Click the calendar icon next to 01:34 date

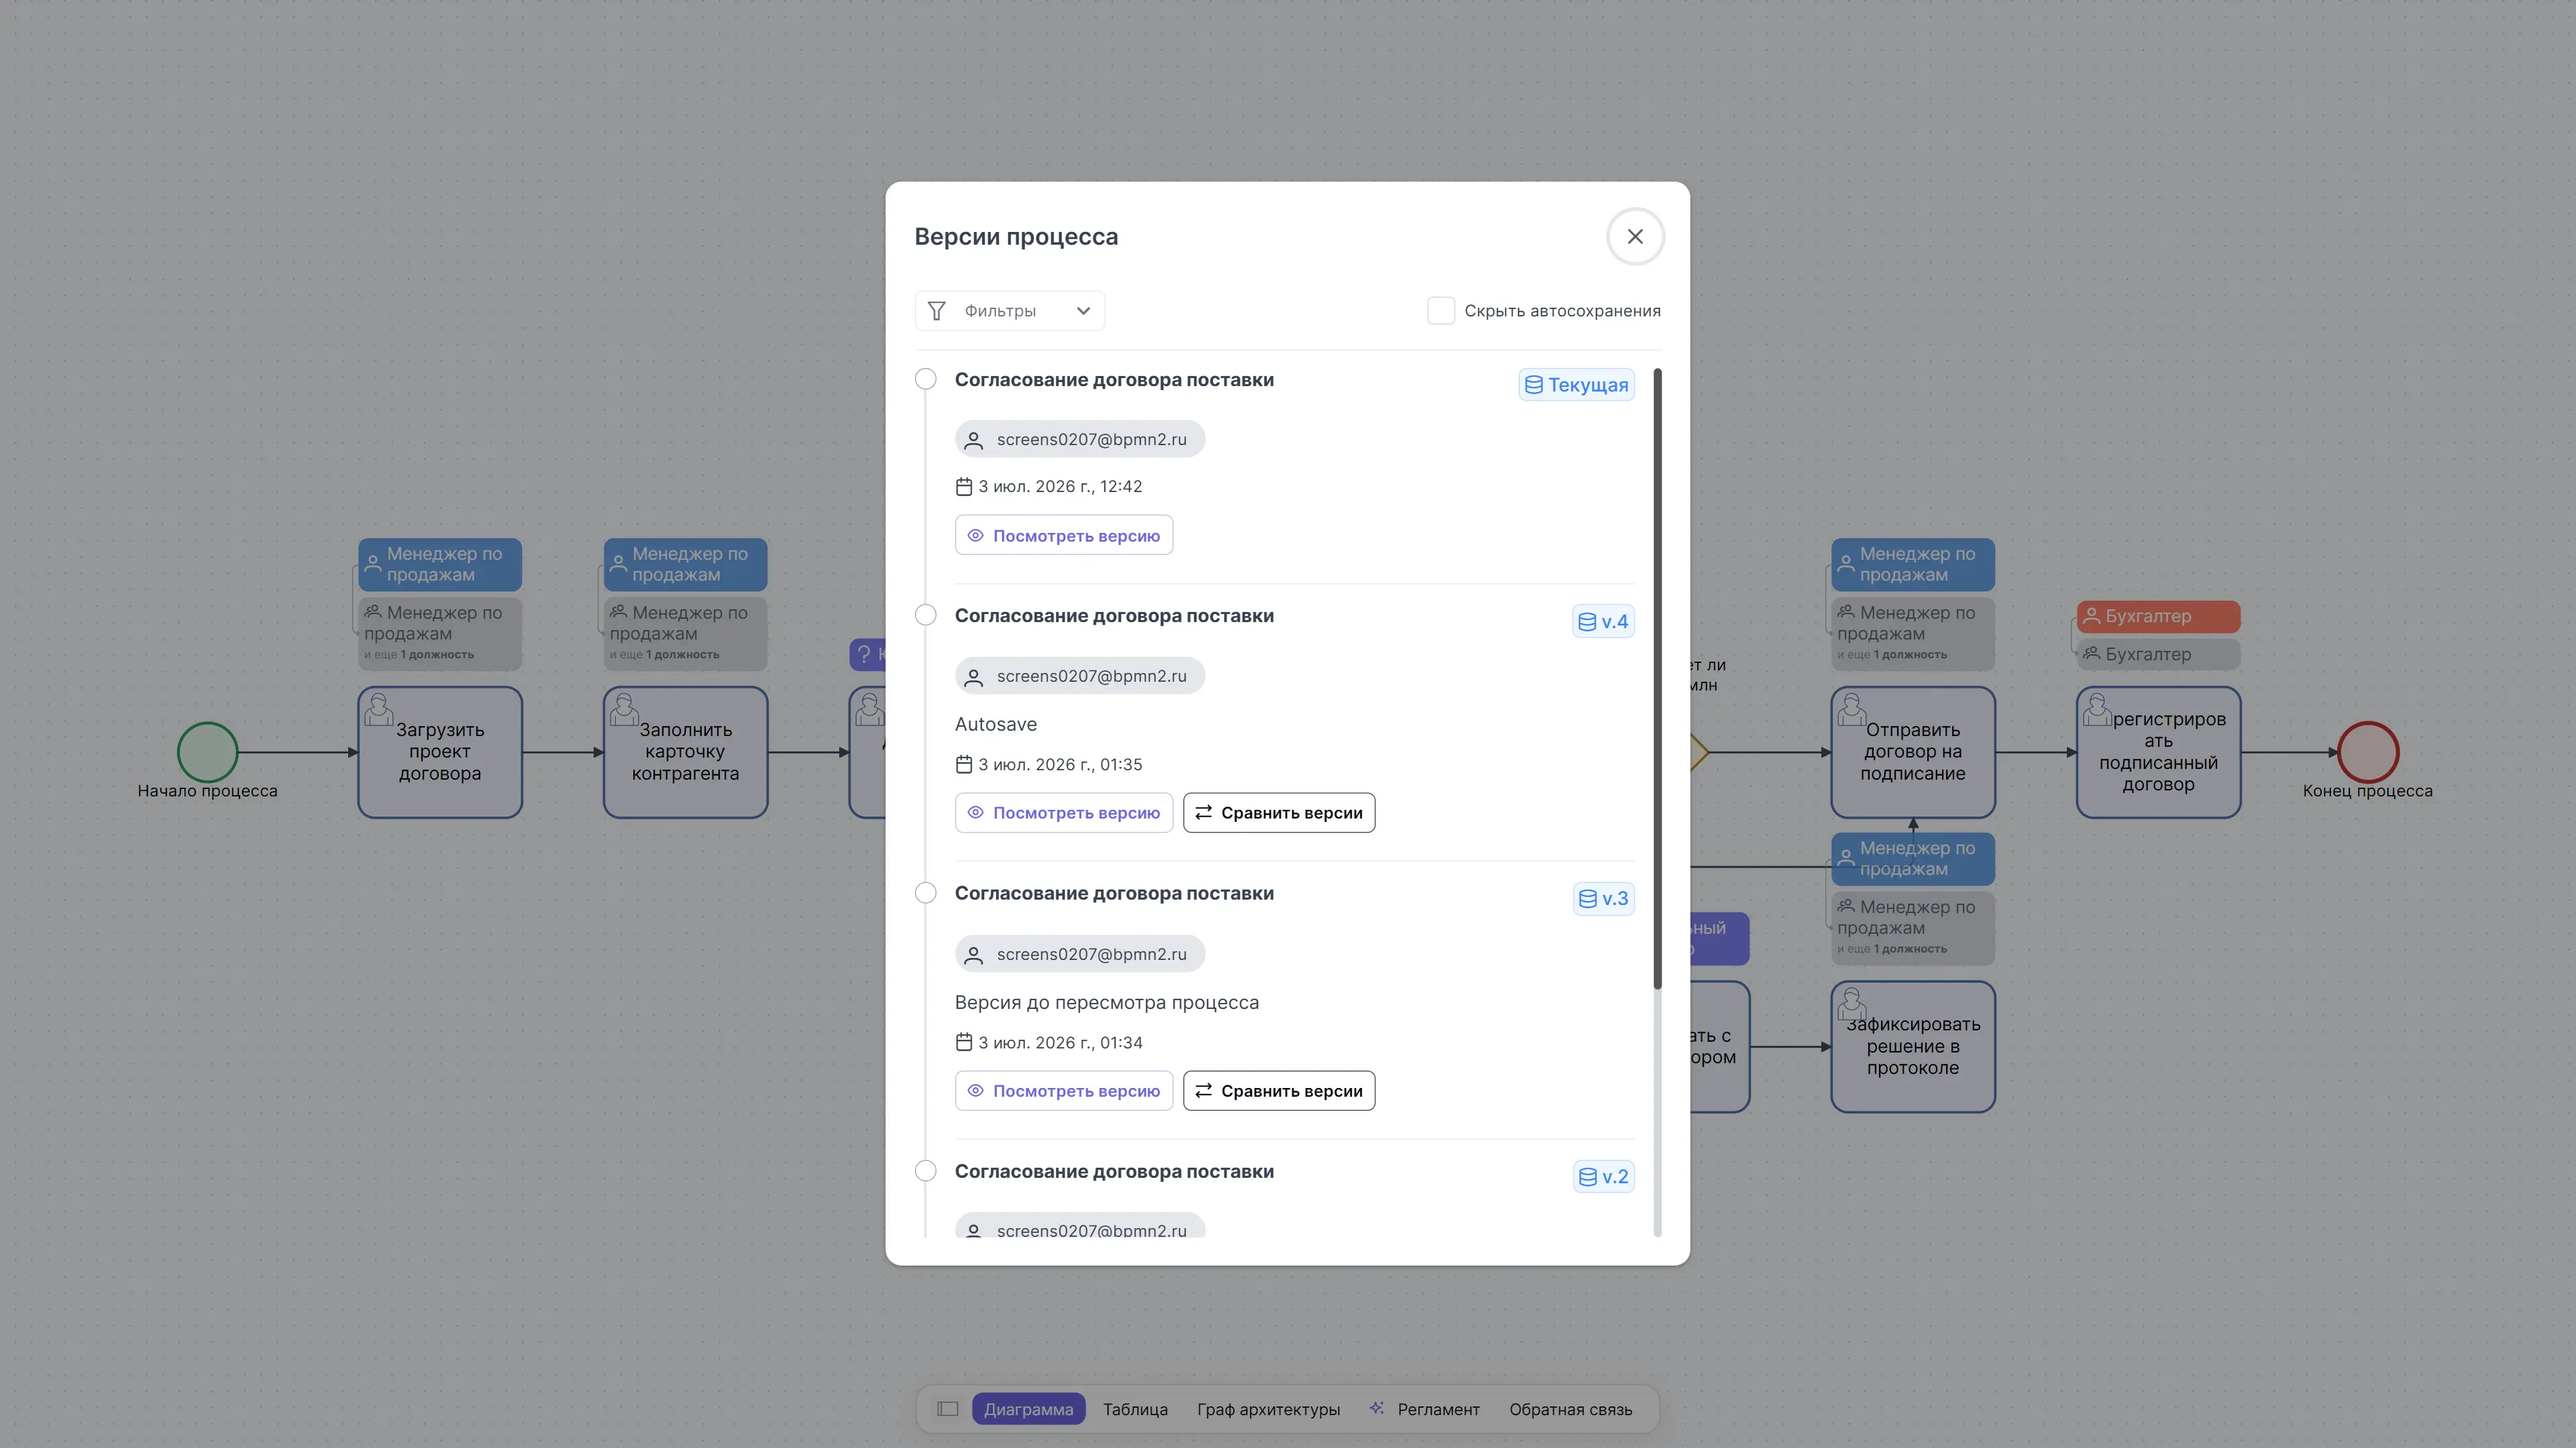[964, 1042]
